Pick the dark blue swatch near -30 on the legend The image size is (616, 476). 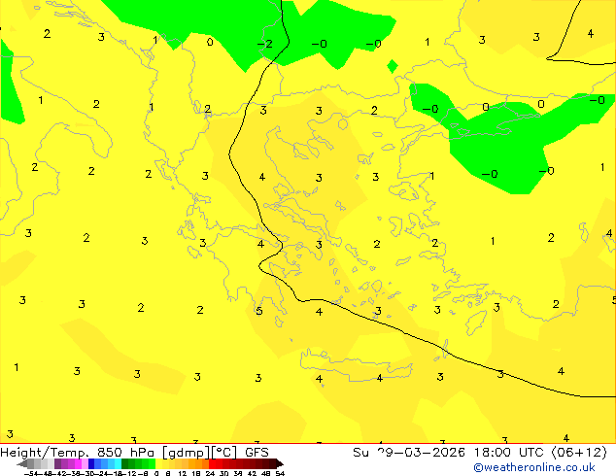(91, 463)
